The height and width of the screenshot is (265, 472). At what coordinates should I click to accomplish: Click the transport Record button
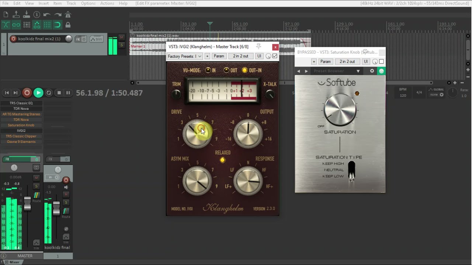pyautogui.click(x=27, y=93)
